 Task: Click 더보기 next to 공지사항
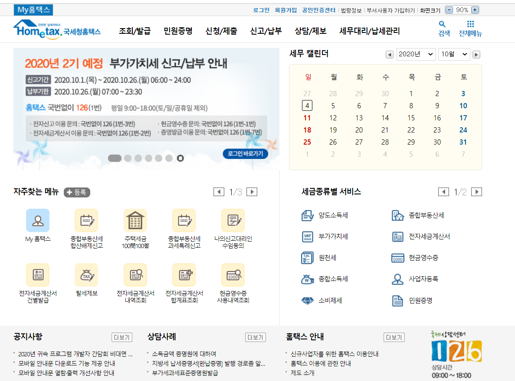point(122,337)
